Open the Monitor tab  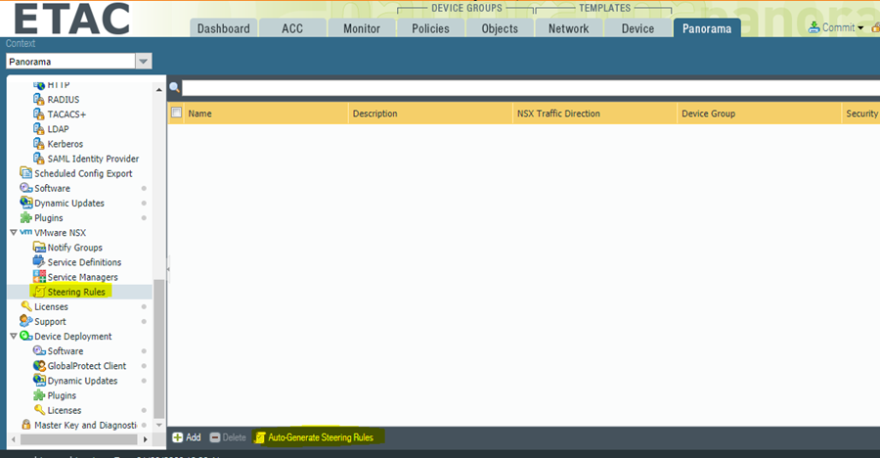[x=362, y=28]
